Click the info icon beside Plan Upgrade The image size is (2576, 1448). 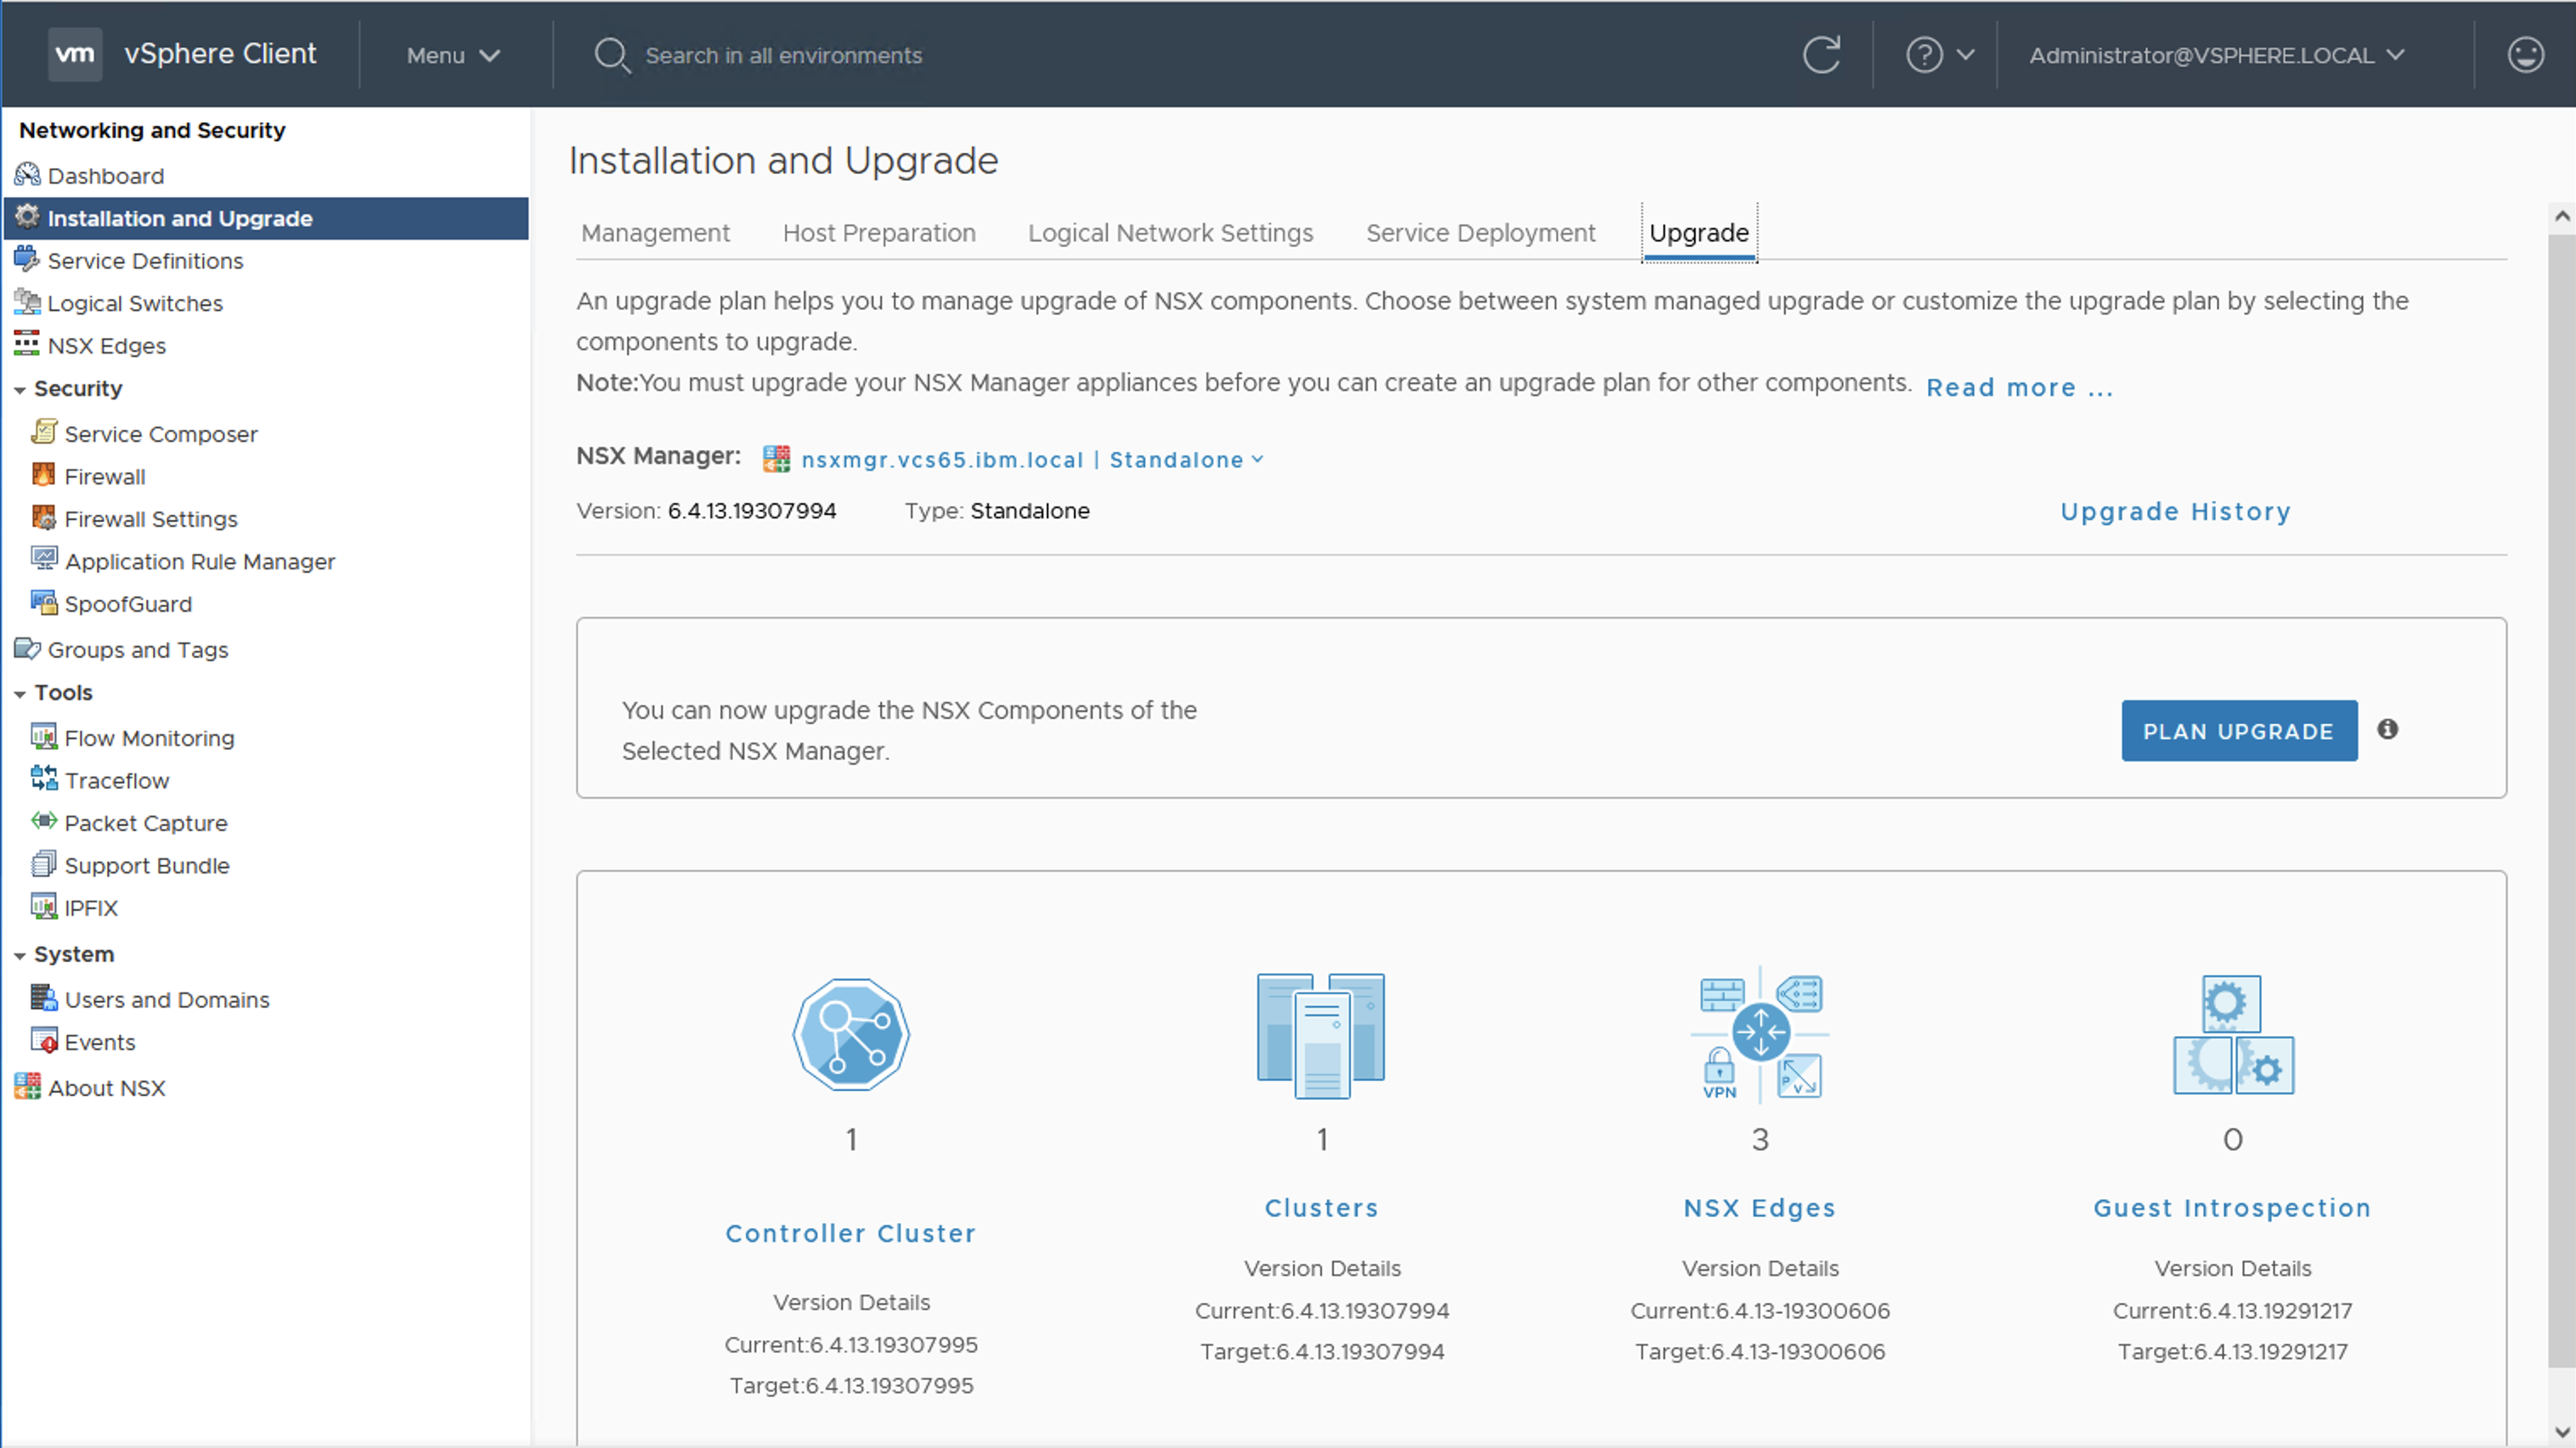click(2387, 730)
